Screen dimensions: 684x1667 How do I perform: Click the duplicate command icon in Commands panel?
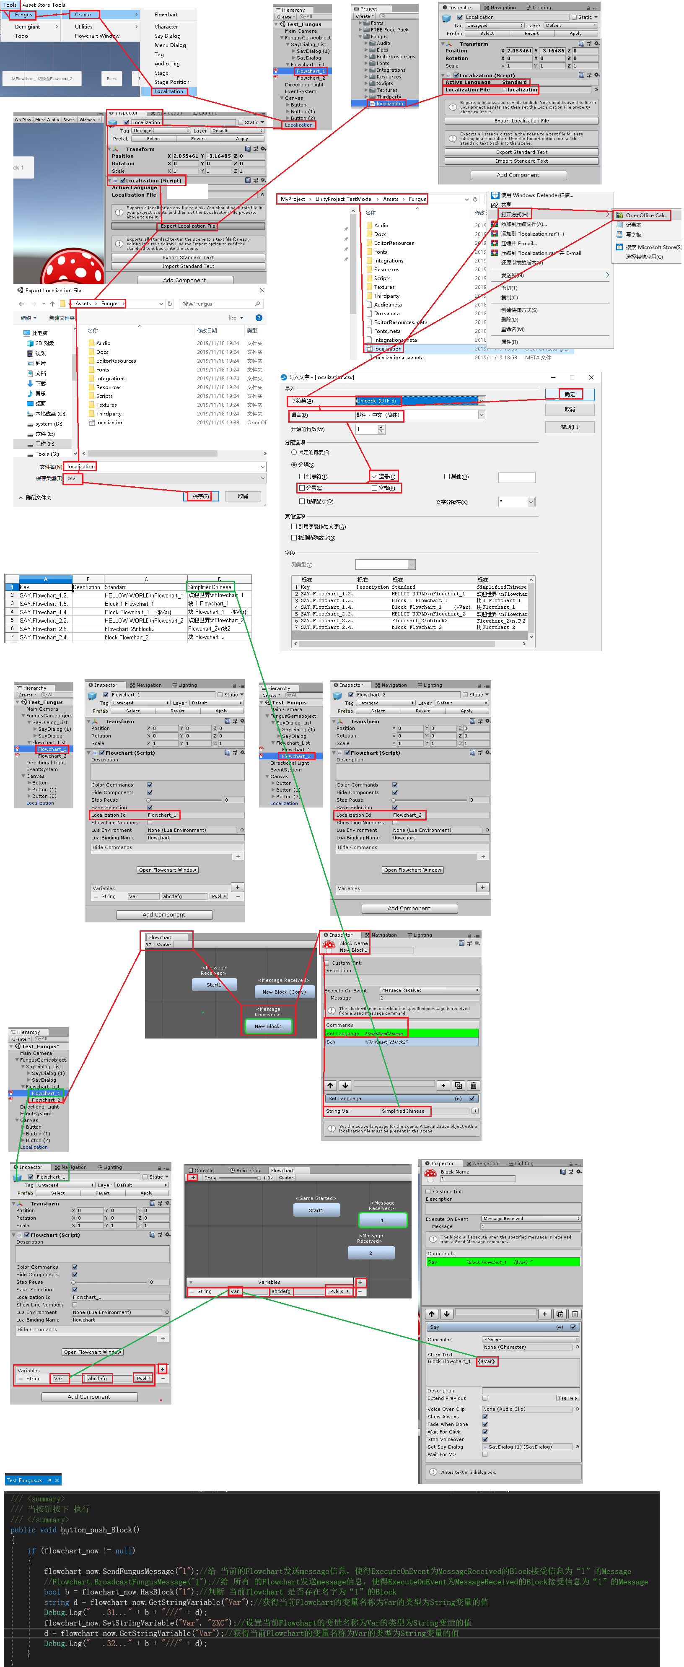pos(458,1085)
